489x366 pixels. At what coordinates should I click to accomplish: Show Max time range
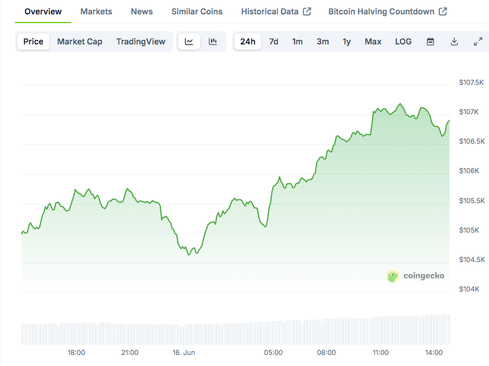(373, 42)
